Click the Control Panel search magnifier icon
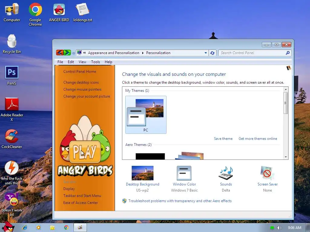 tap(288, 53)
